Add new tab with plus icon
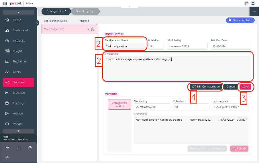259x163 pixels. click(254, 11)
